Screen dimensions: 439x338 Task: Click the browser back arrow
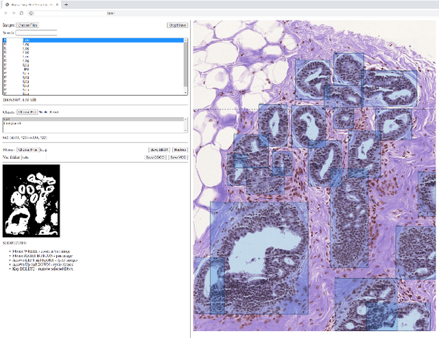point(6,13)
